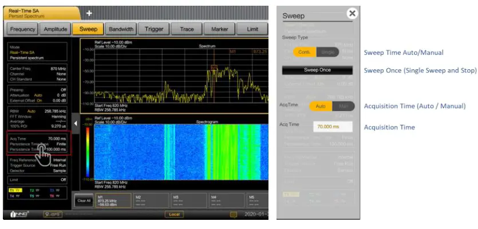Click the Average value row in left panel
478x229 pixels.
38,122
